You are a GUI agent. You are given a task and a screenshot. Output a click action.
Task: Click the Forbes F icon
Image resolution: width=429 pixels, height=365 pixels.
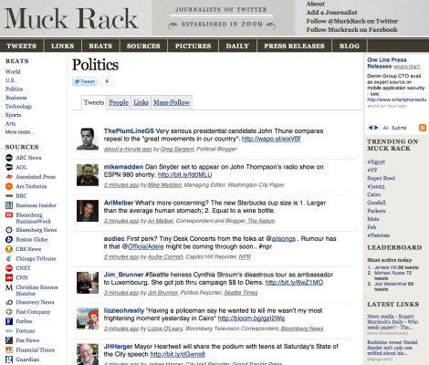(x=9, y=321)
